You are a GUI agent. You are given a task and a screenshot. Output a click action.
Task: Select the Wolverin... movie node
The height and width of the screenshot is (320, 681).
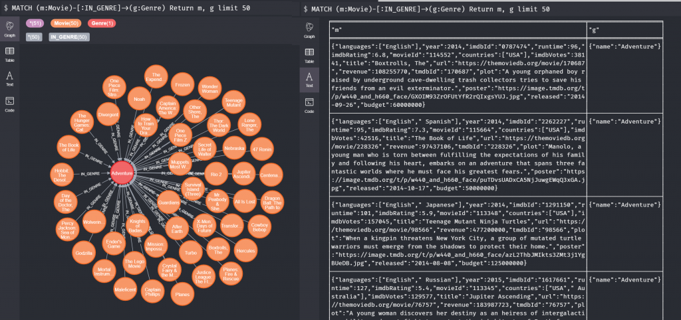tap(94, 222)
